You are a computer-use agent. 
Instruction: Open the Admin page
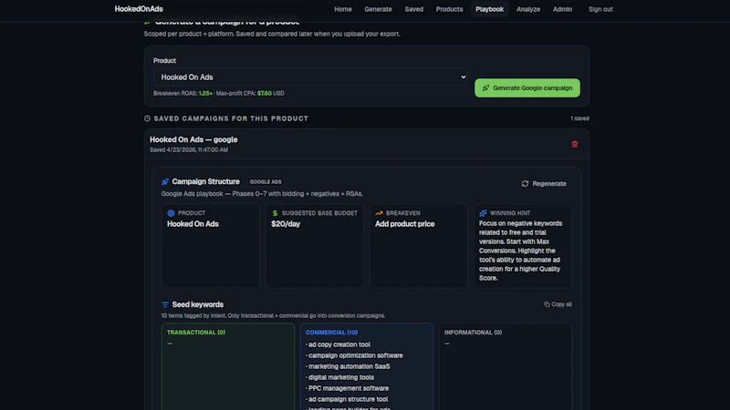562,9
